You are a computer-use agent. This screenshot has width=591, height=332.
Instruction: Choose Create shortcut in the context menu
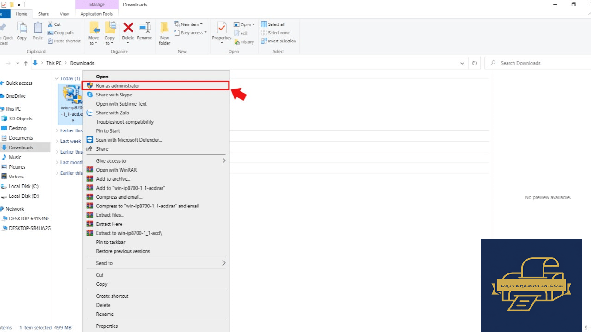157,296
